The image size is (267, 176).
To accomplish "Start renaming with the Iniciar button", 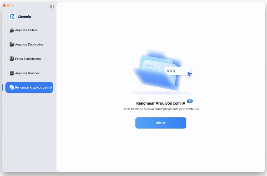I will [x=161, y=123].
